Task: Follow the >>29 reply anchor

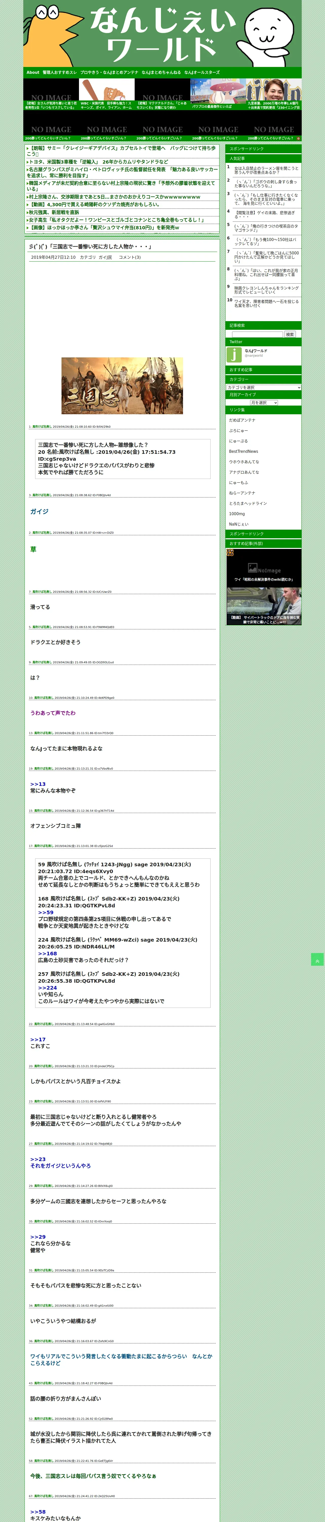Action: [38, 1237]
